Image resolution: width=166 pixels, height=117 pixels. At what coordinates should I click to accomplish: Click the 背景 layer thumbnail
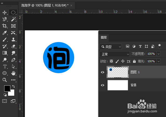click(x=118, y=85)
